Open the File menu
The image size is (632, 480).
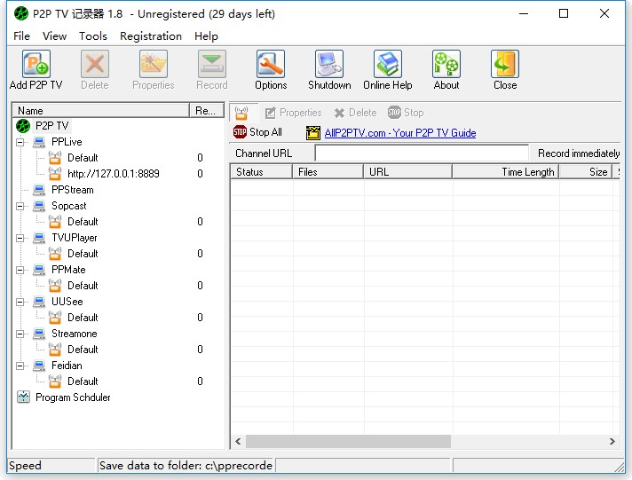[21, 36]
